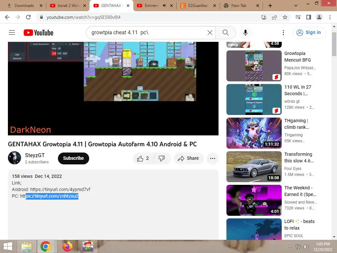Install app icon in address bar
Screen dimensions: 337x253
264,17
